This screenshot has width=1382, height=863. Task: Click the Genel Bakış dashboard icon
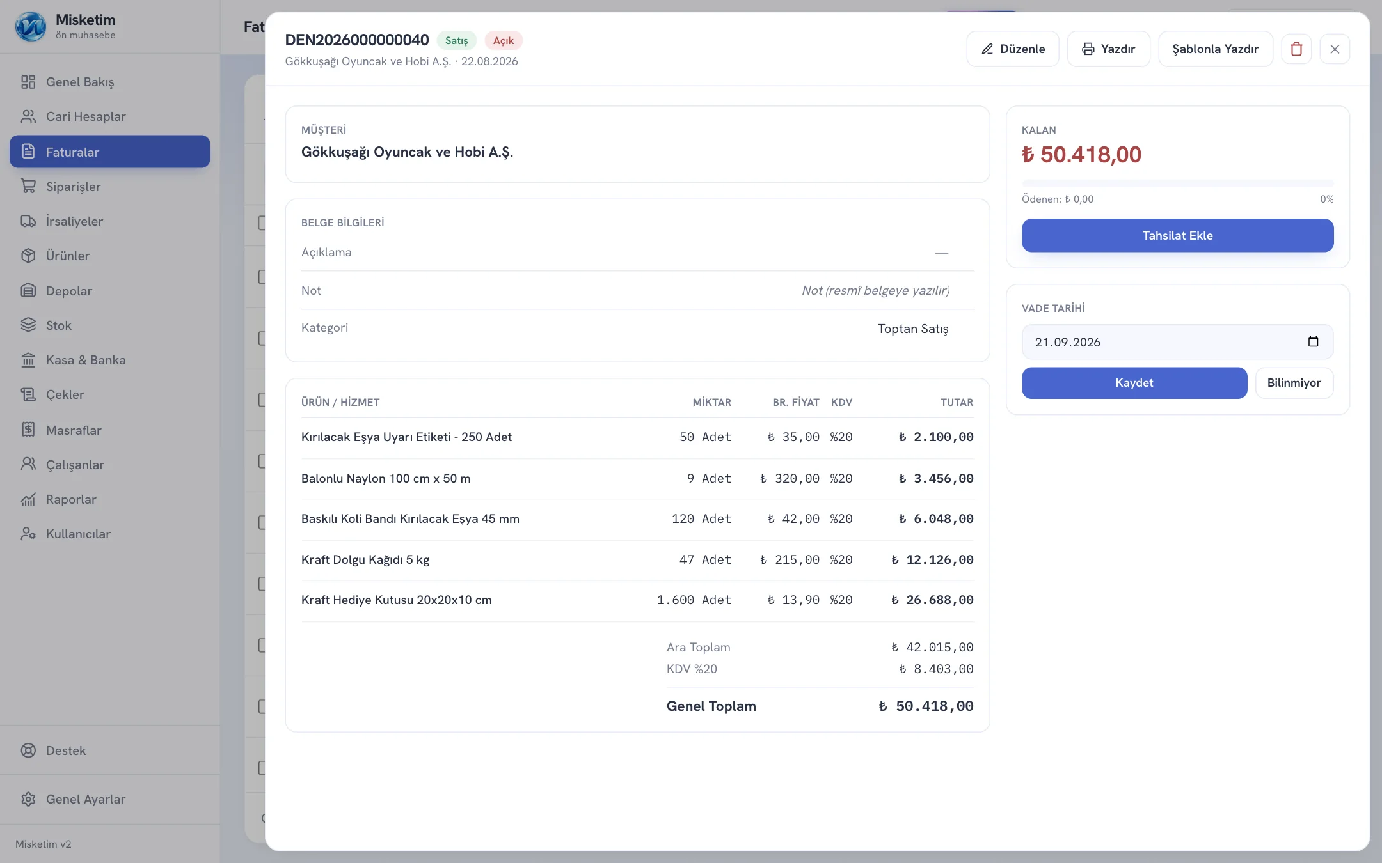pos(28,82)
